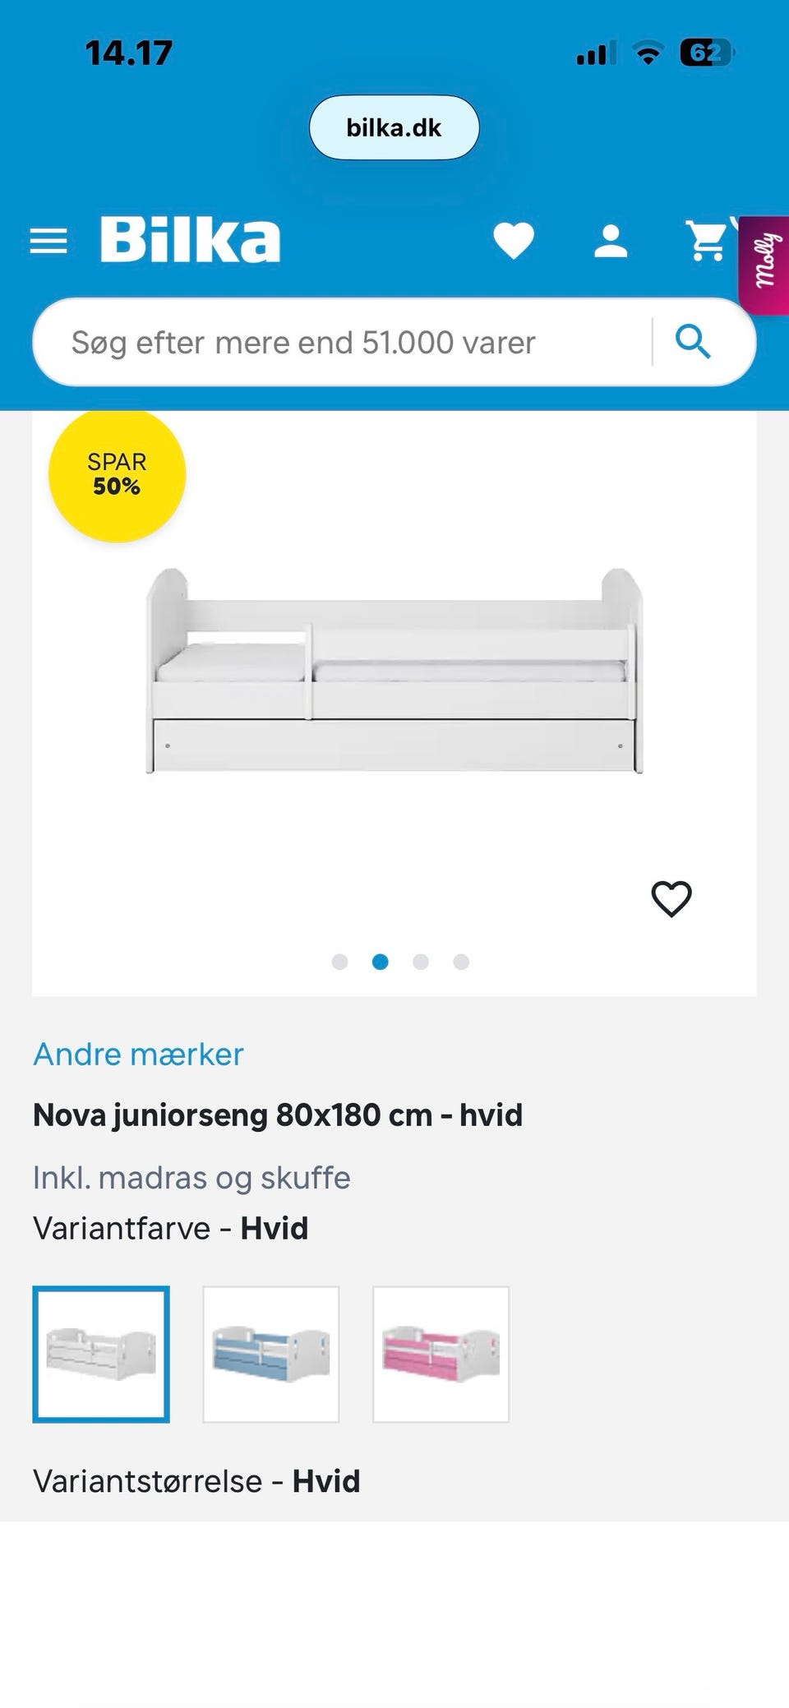The image size is (789, 1708).
Task: Open the Molly side tab
Action: (x=764, y=265)
